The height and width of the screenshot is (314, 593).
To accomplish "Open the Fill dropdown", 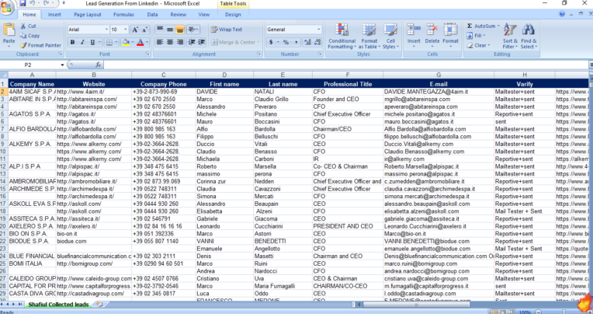I will [476, 36].
